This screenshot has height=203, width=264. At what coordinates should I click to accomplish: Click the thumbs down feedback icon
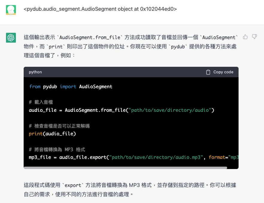point(254,37)
